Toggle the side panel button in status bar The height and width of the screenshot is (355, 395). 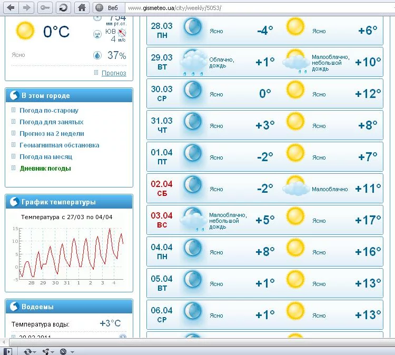[x=7, y=351]
